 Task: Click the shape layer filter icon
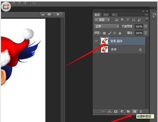134,20
